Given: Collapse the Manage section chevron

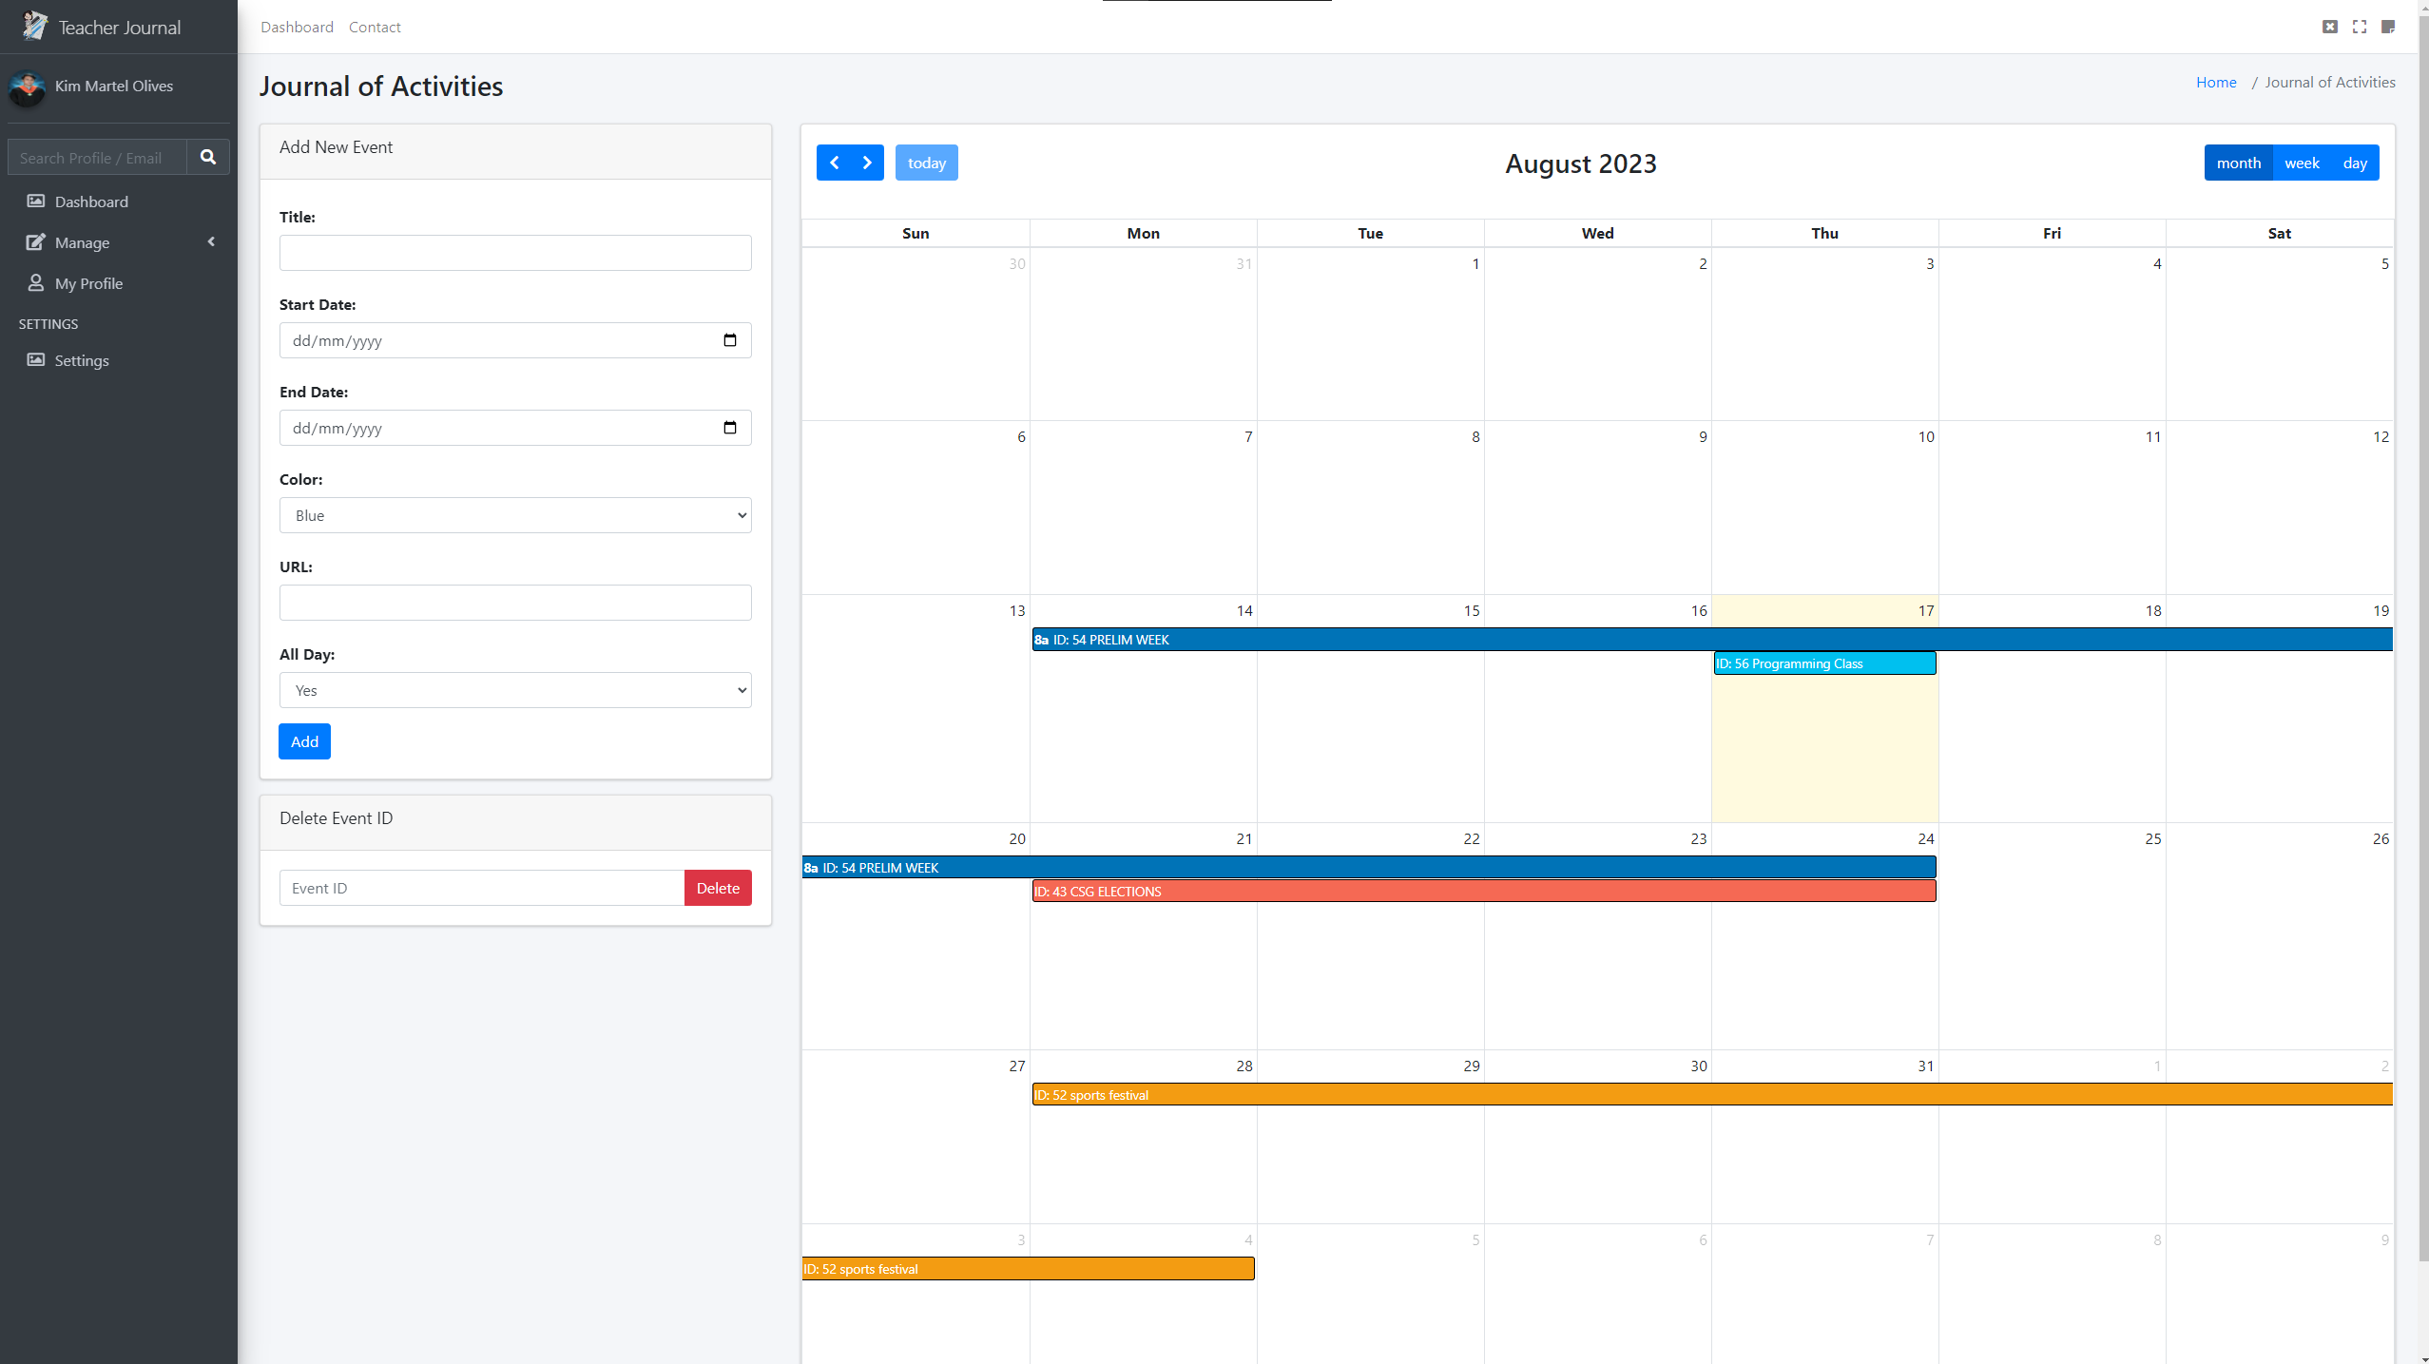Looking at the screenshot, I should 211,241.
